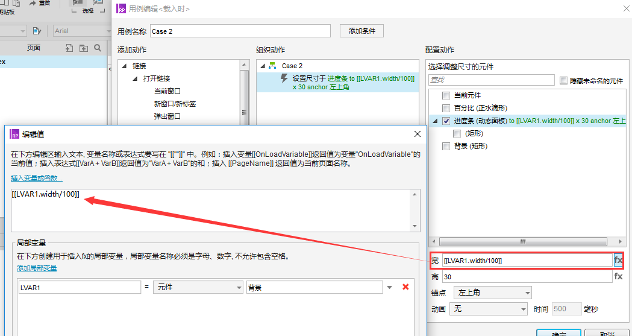This screenshot has width=632, height=336.
Task: Click the style manager icon beside font box
Action: 37,31
